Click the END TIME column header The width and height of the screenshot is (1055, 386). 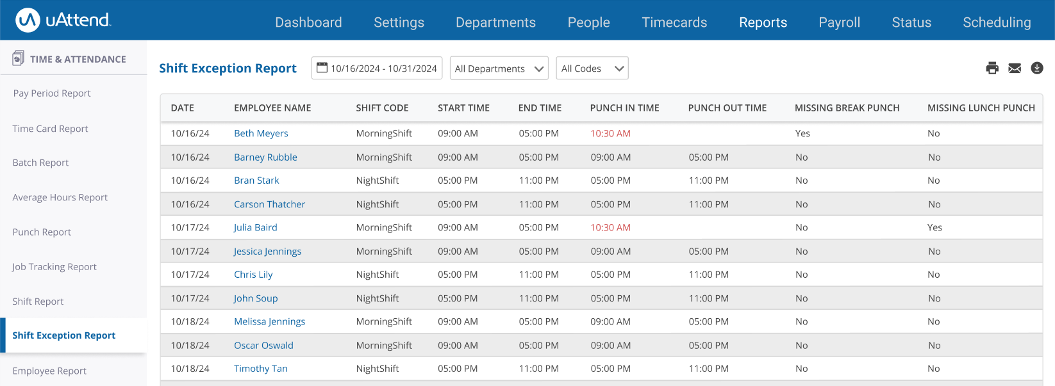coord(540,108)
